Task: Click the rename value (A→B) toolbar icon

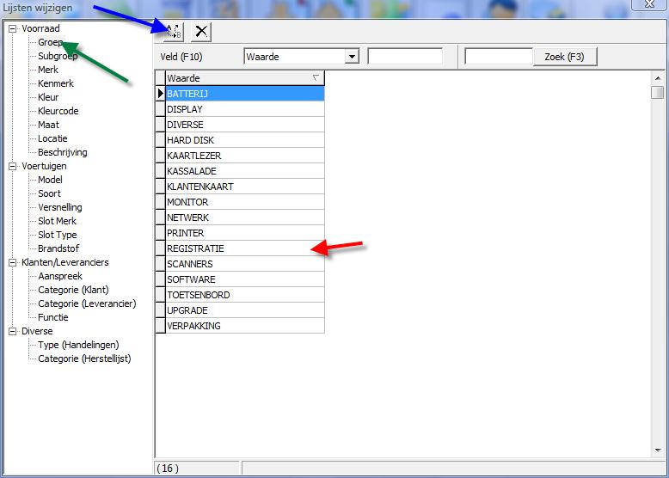Action: (x=174, y=32)
